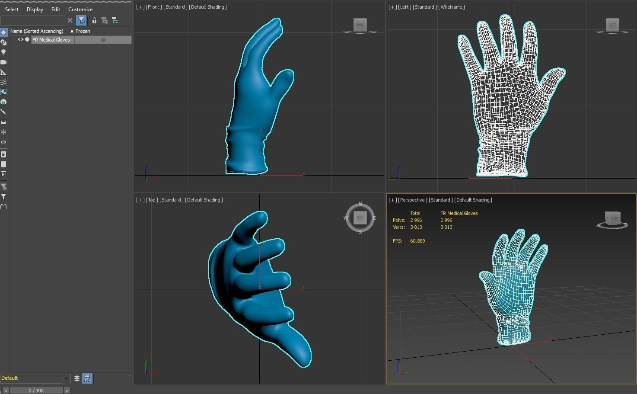Image resolution: width=637 pixels, height=394 pixels.
Task: Step the time slider back with <
Action: tap(6, 390)
